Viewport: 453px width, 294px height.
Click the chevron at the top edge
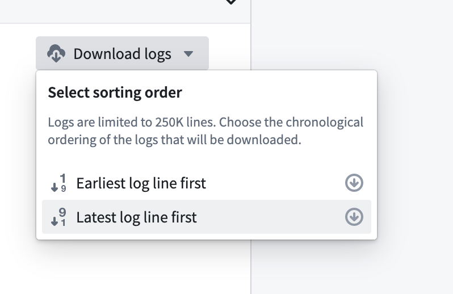[x=230, y=2]
